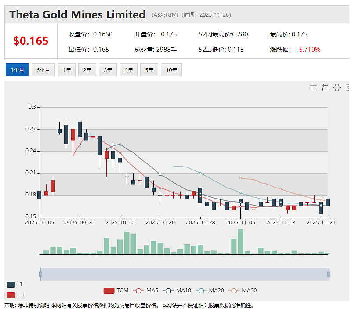Switch to the 6个月 time range
The height and width of the screenshot is (315, 355).
pos(43,70)
